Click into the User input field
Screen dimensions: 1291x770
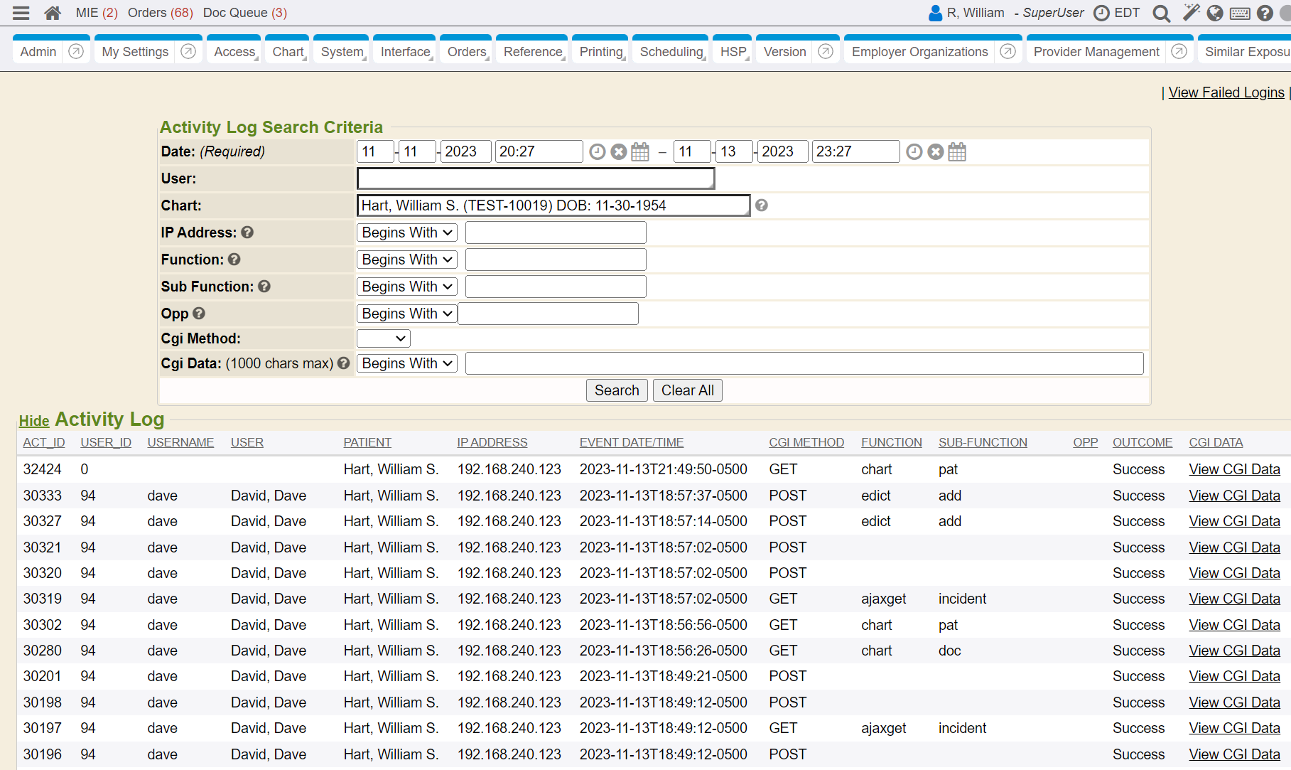tap(535, 178)
